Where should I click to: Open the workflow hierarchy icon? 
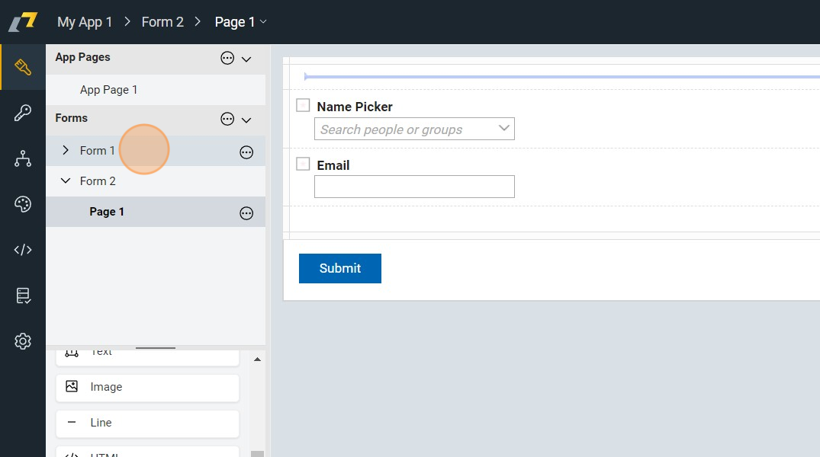pos(23,158)
